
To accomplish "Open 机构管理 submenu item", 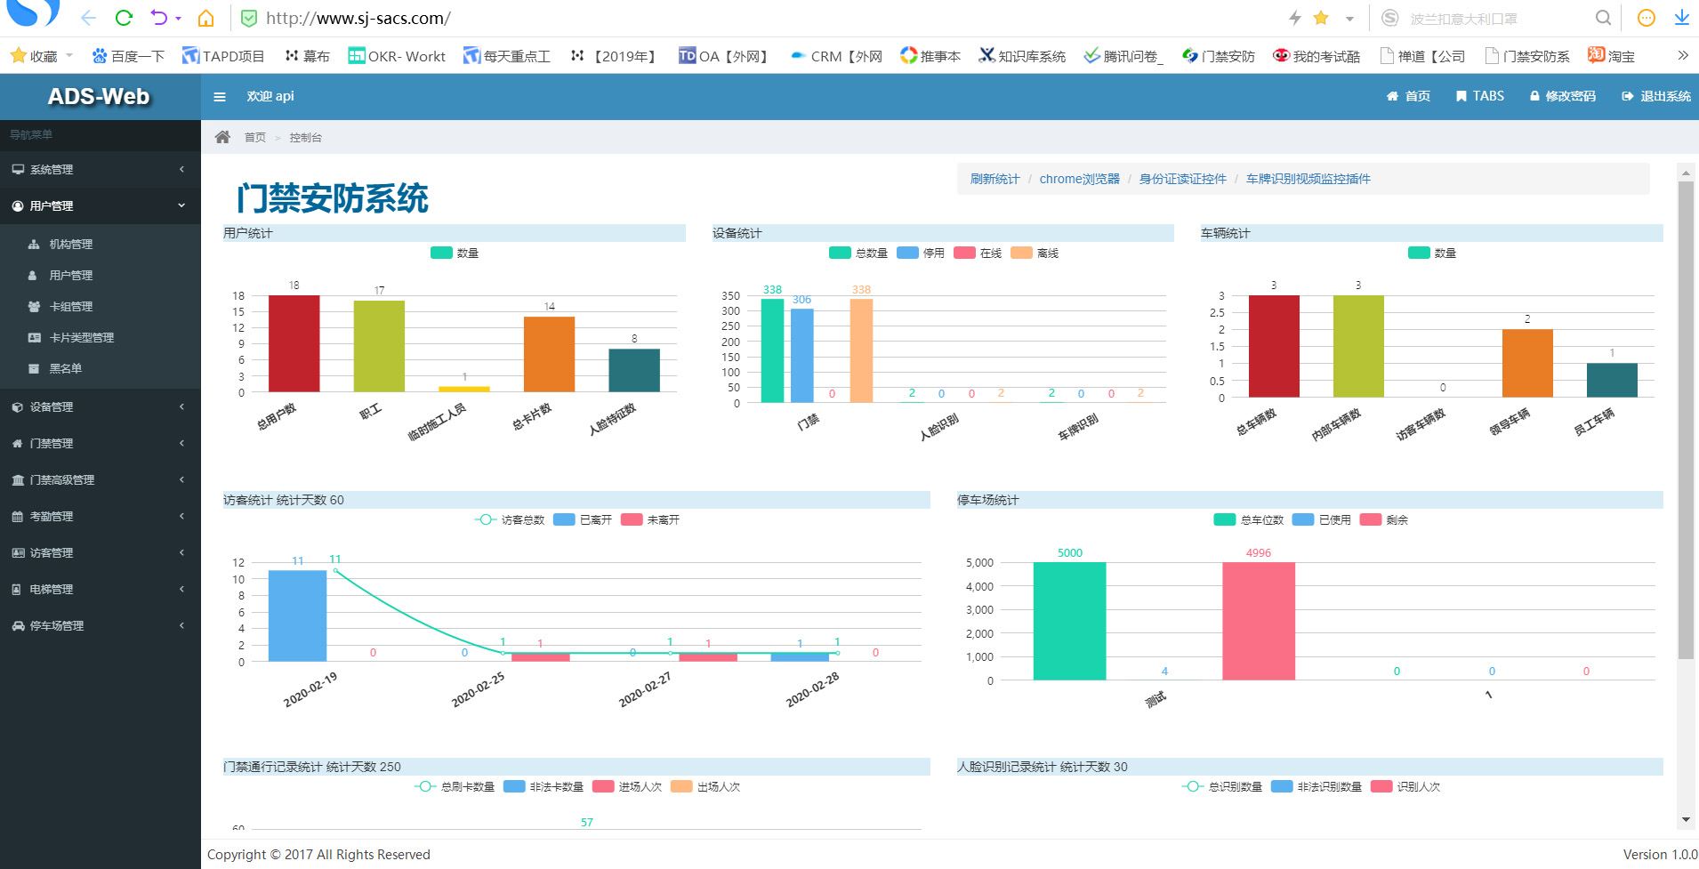I will 70,245.
